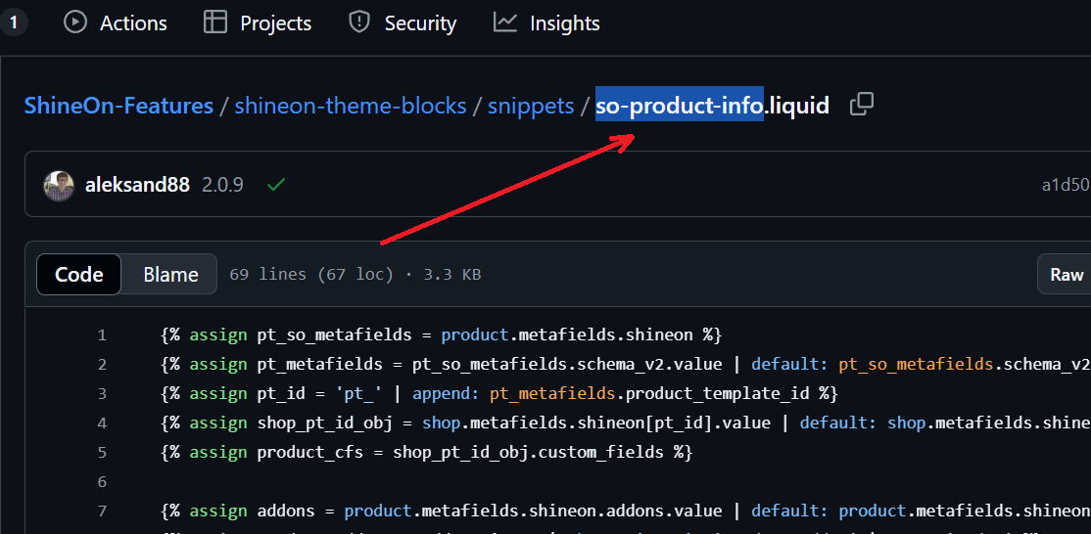
Task: Select line number 5
Action: coord(102,452)
